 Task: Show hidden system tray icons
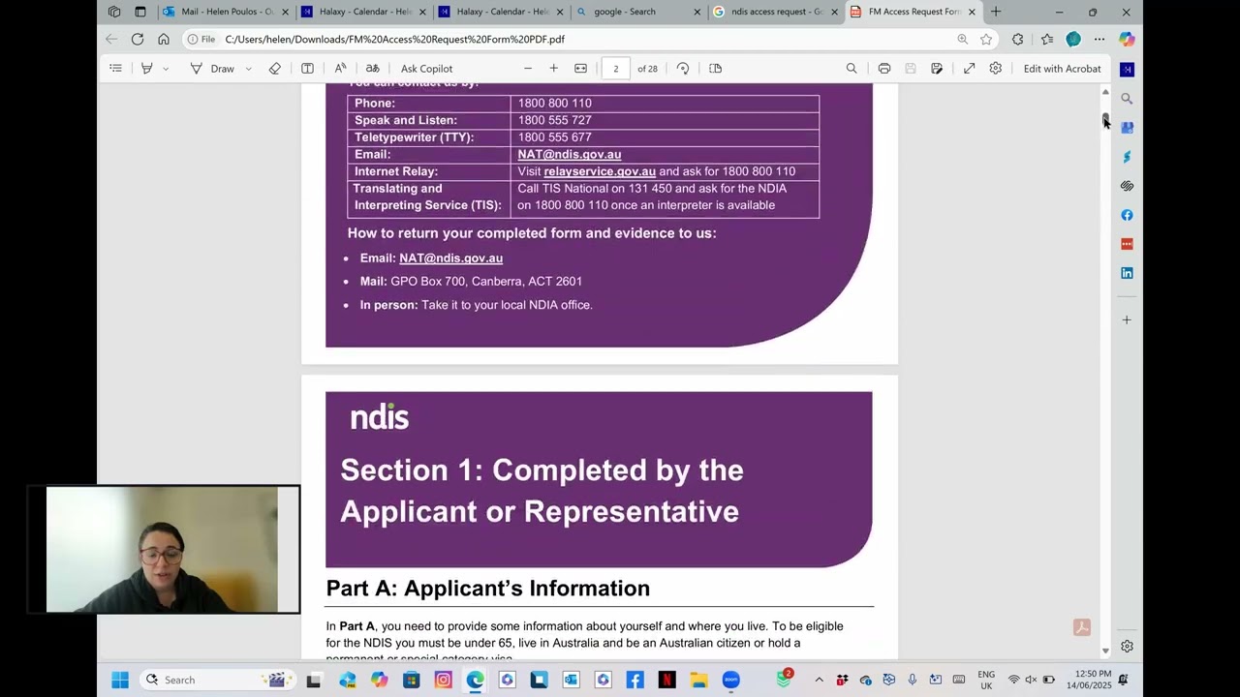819,680
